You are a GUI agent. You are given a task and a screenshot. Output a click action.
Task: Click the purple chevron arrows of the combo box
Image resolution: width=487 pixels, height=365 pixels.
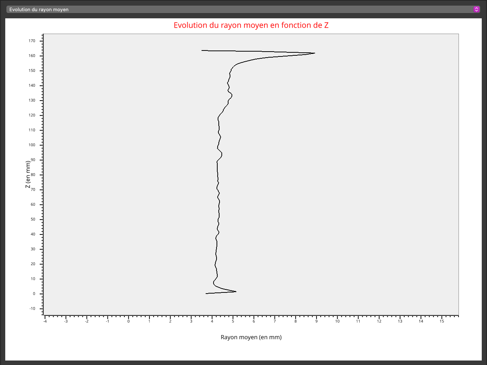[x=476, y=9]
